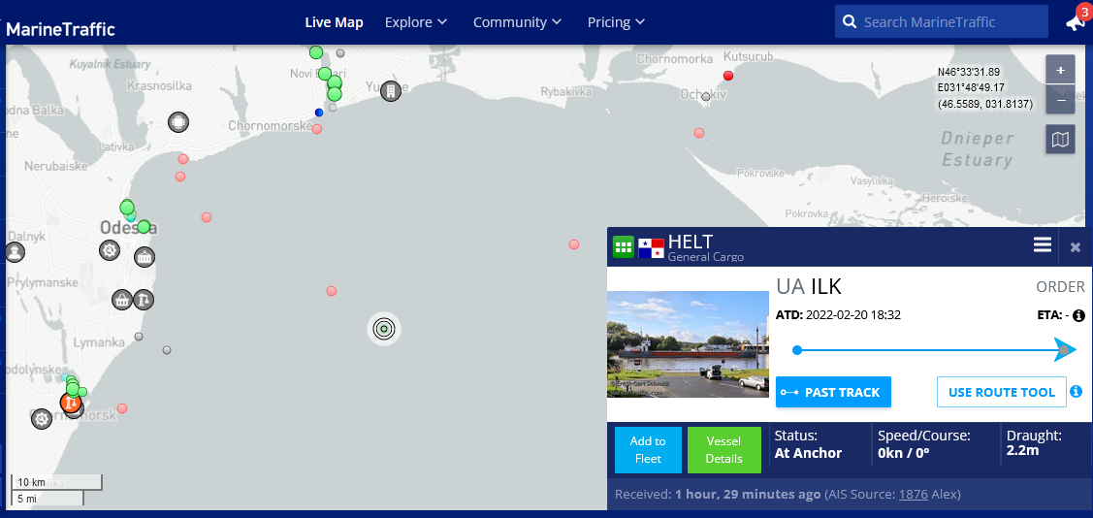Click the green grid icon beside HELT
This screenshot has height=518, width=1093.
click(623, 246)
